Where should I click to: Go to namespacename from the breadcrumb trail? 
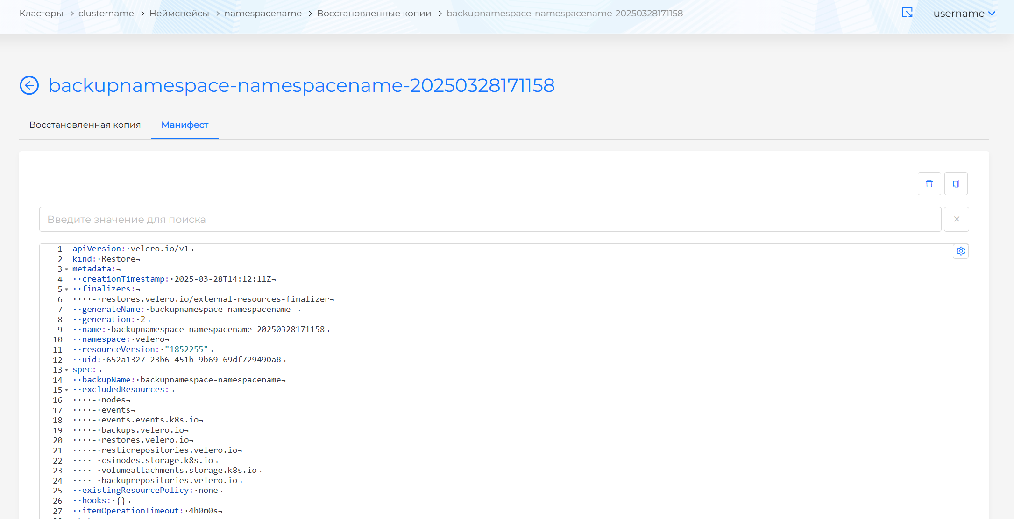click(x=262, y=13)
